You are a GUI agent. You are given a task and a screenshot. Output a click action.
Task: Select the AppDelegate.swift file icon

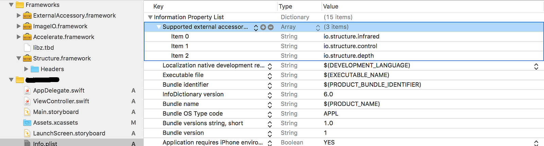tap(27, 91)
